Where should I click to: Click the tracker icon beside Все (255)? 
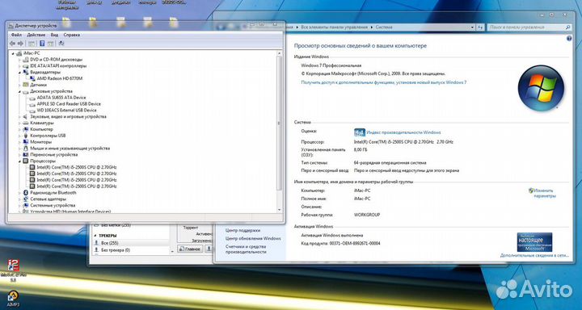pyautogui.click(x=96, y=243)
